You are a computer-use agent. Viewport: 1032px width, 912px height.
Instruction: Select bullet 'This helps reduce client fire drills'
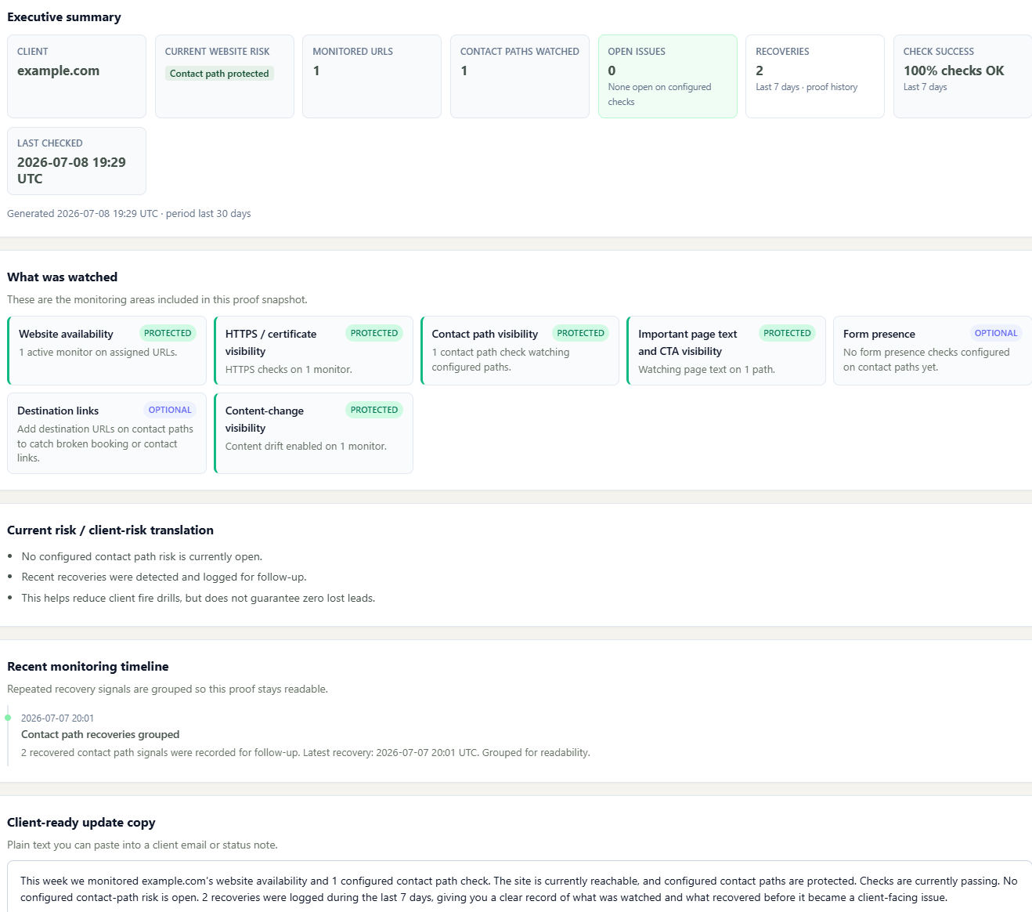coord(198,599)
